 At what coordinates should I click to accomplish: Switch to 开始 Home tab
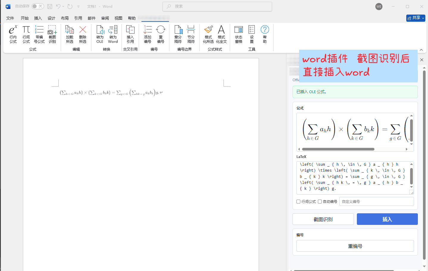pyautogui.click(x=25, y=18)
